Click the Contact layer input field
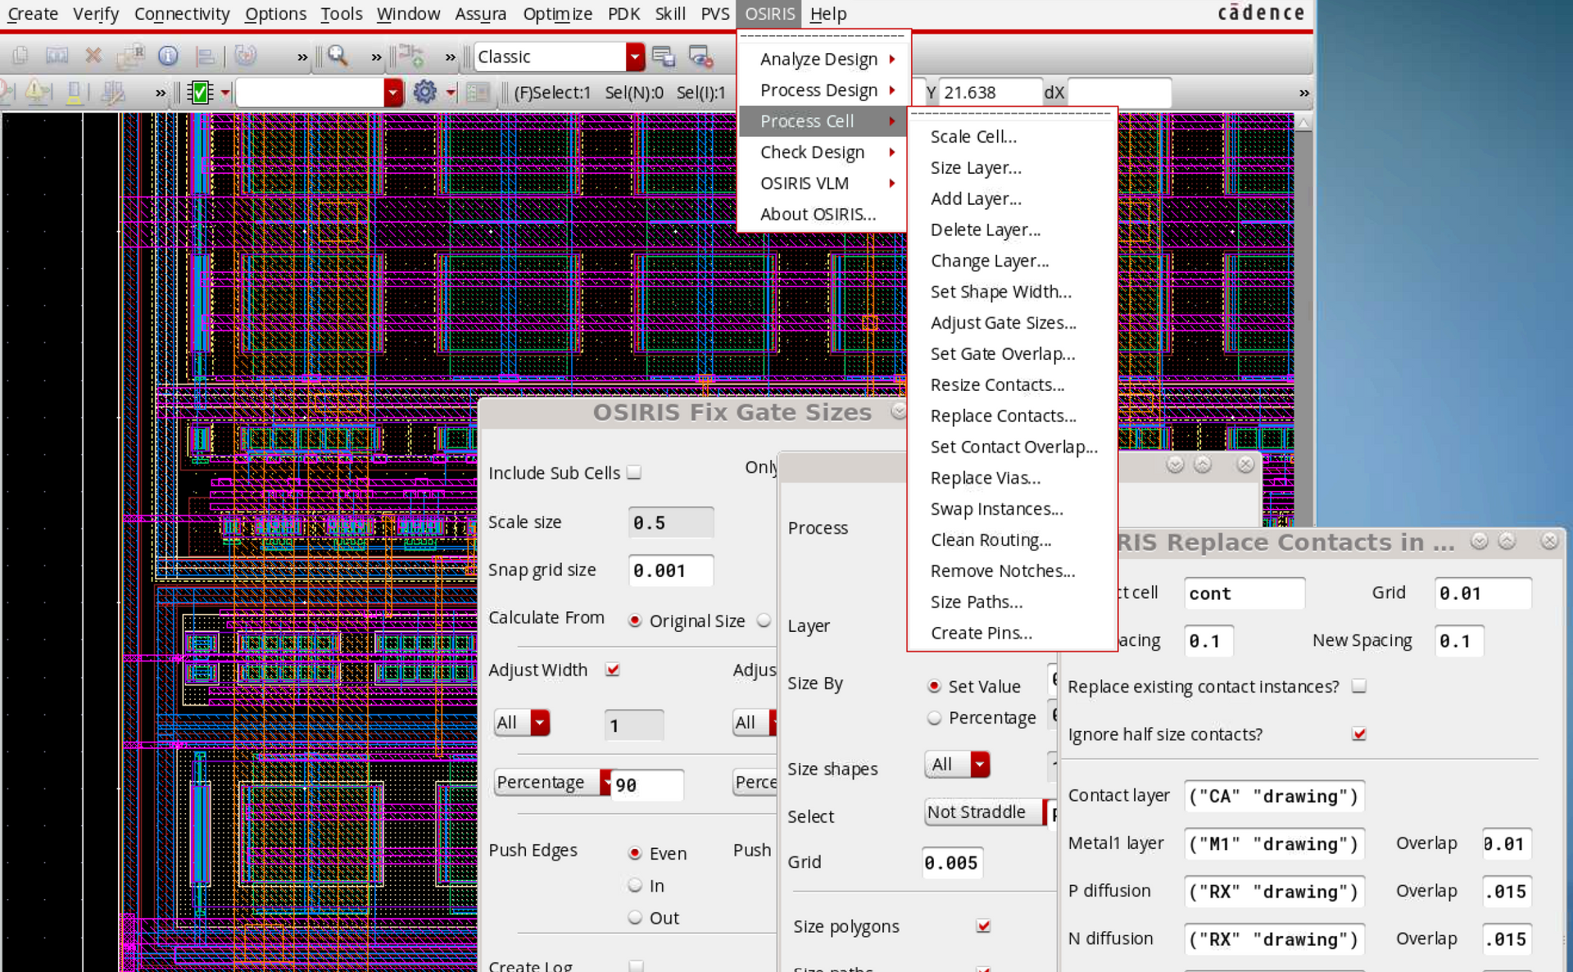The image size is (1573, 972). 1274,796
